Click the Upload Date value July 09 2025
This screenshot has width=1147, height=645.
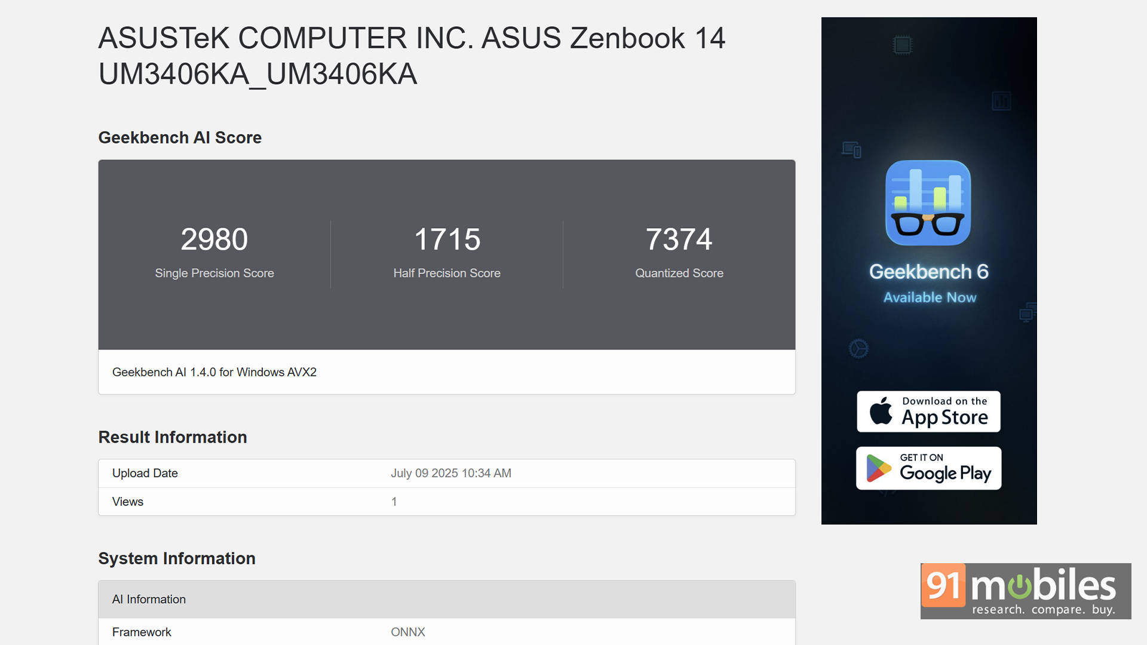450,473
